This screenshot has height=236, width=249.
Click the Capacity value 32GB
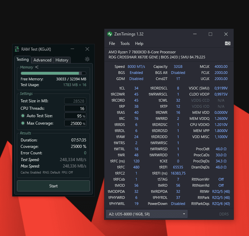click(x=178, y=67)
